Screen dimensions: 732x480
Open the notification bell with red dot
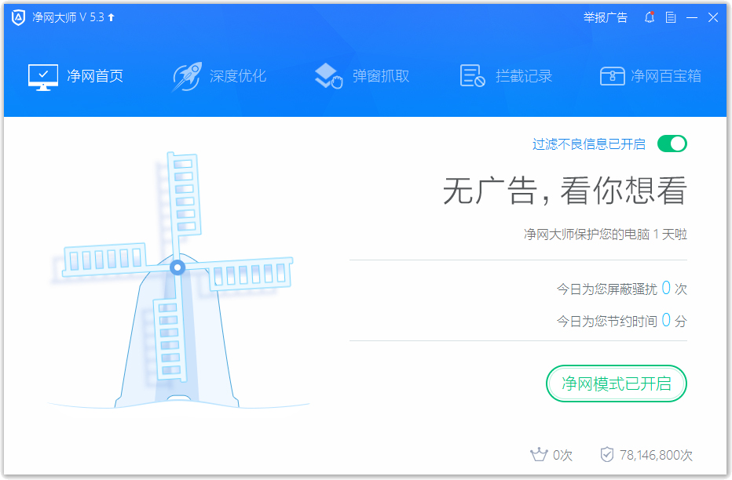click(x=649, y=17)
